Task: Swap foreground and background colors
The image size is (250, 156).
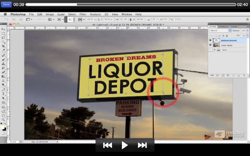Action: click(5, 124)
